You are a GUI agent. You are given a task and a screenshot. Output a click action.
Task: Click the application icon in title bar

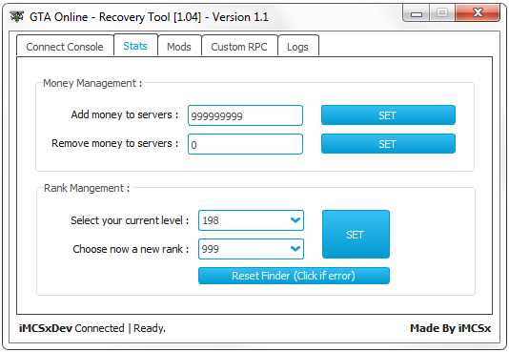pyautogui.click(x=17, y=16)
